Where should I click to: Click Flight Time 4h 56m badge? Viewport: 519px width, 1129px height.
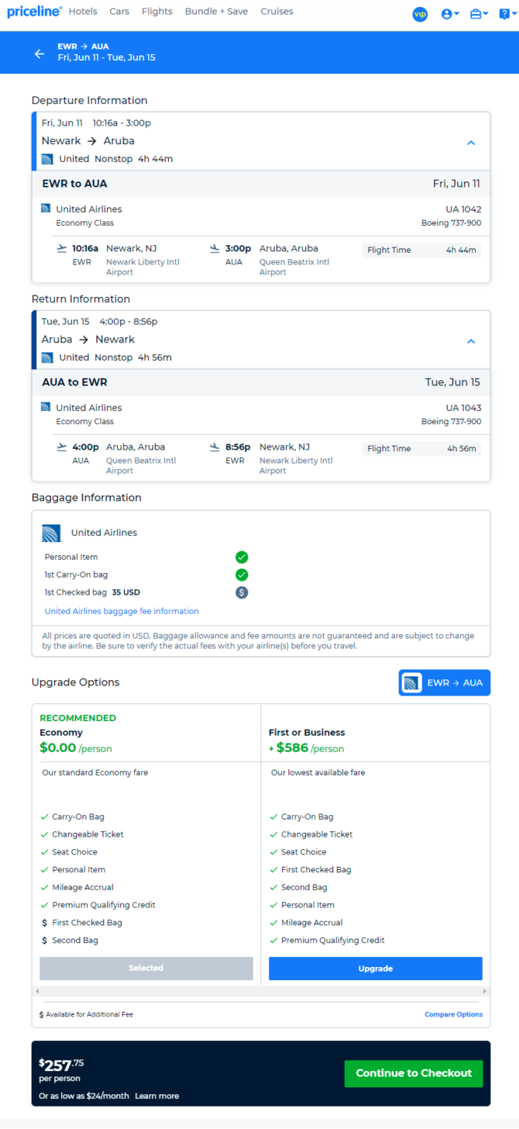(421, 448)
